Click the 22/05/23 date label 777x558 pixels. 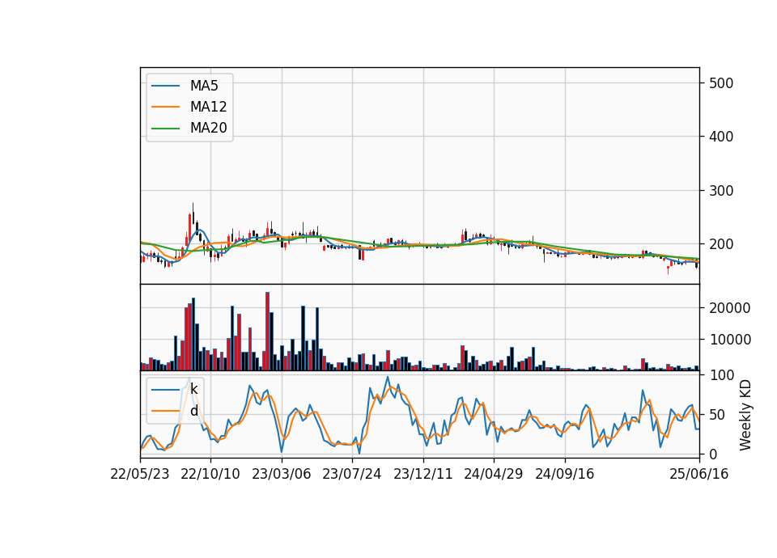(140, 474)
